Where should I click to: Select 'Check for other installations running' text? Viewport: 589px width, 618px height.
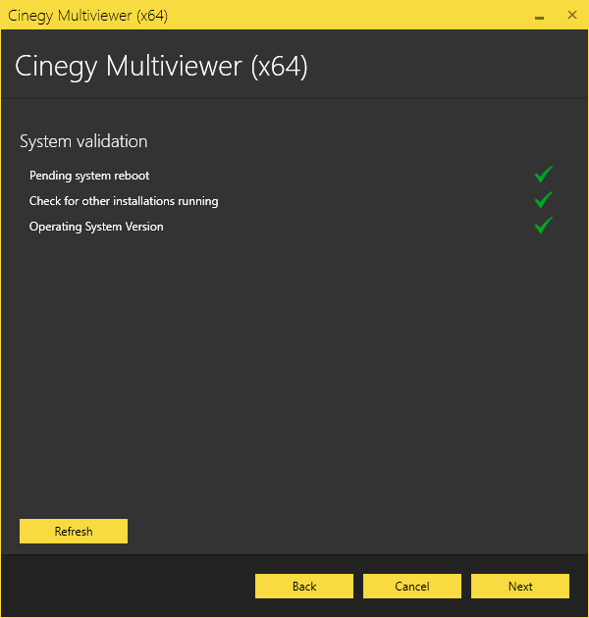(x=124, y=201)
